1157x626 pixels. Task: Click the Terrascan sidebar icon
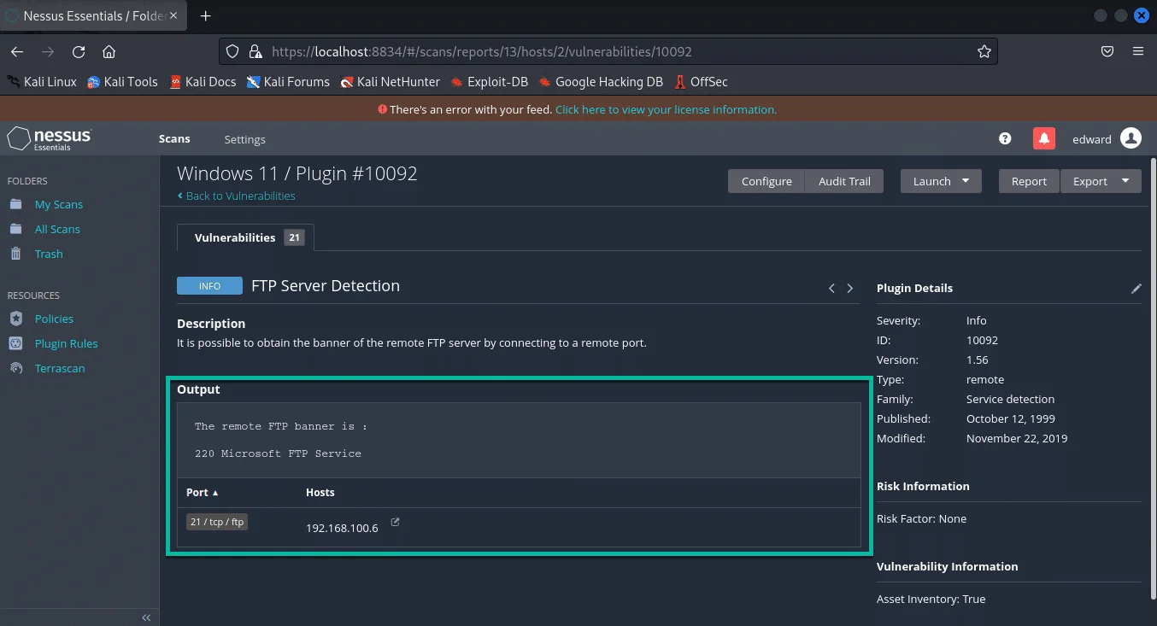(x=16, y=368)
